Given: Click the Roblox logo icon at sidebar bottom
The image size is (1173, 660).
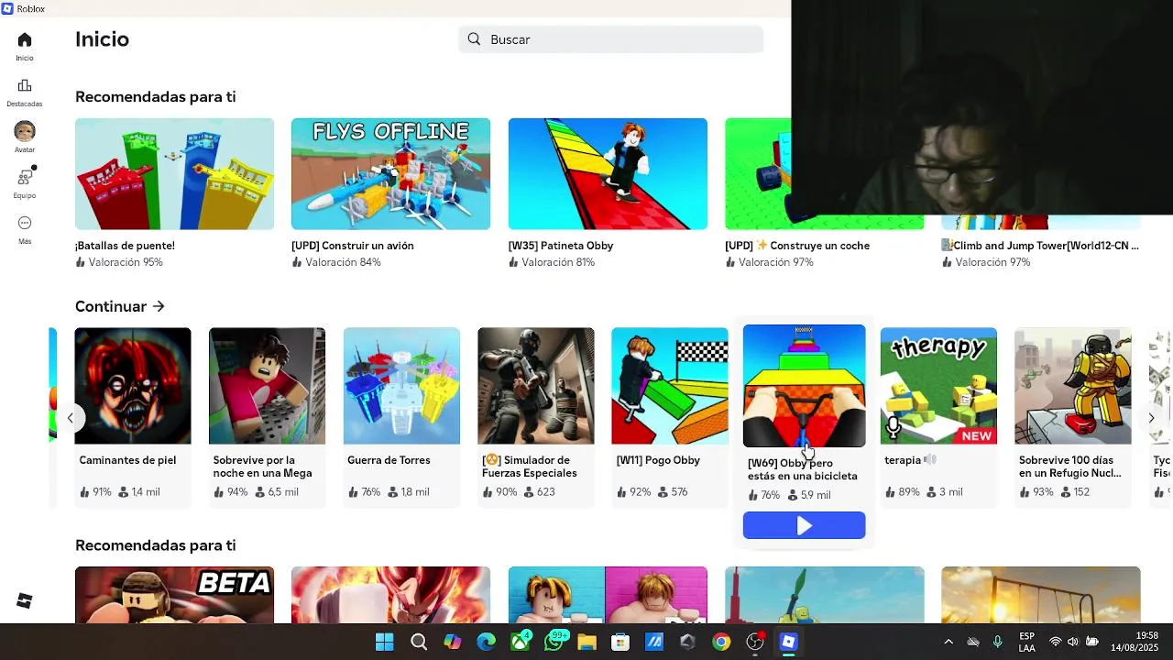Looking at the screenshot, I should point(25,600).
